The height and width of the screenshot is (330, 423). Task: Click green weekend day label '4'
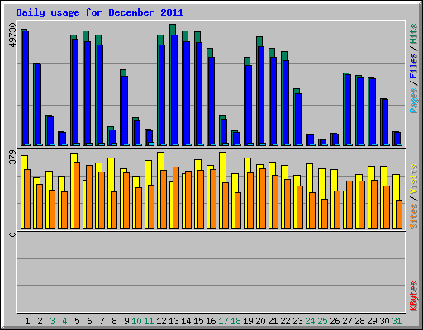coord(64,321)
